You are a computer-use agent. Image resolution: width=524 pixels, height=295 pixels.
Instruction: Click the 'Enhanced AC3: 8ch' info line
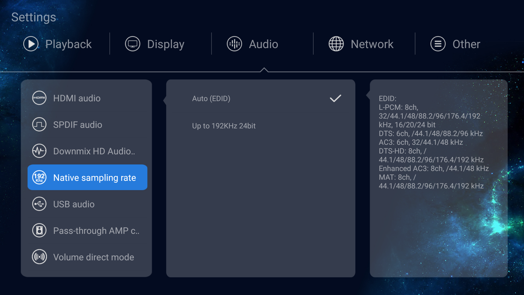(x=434, y=168)
